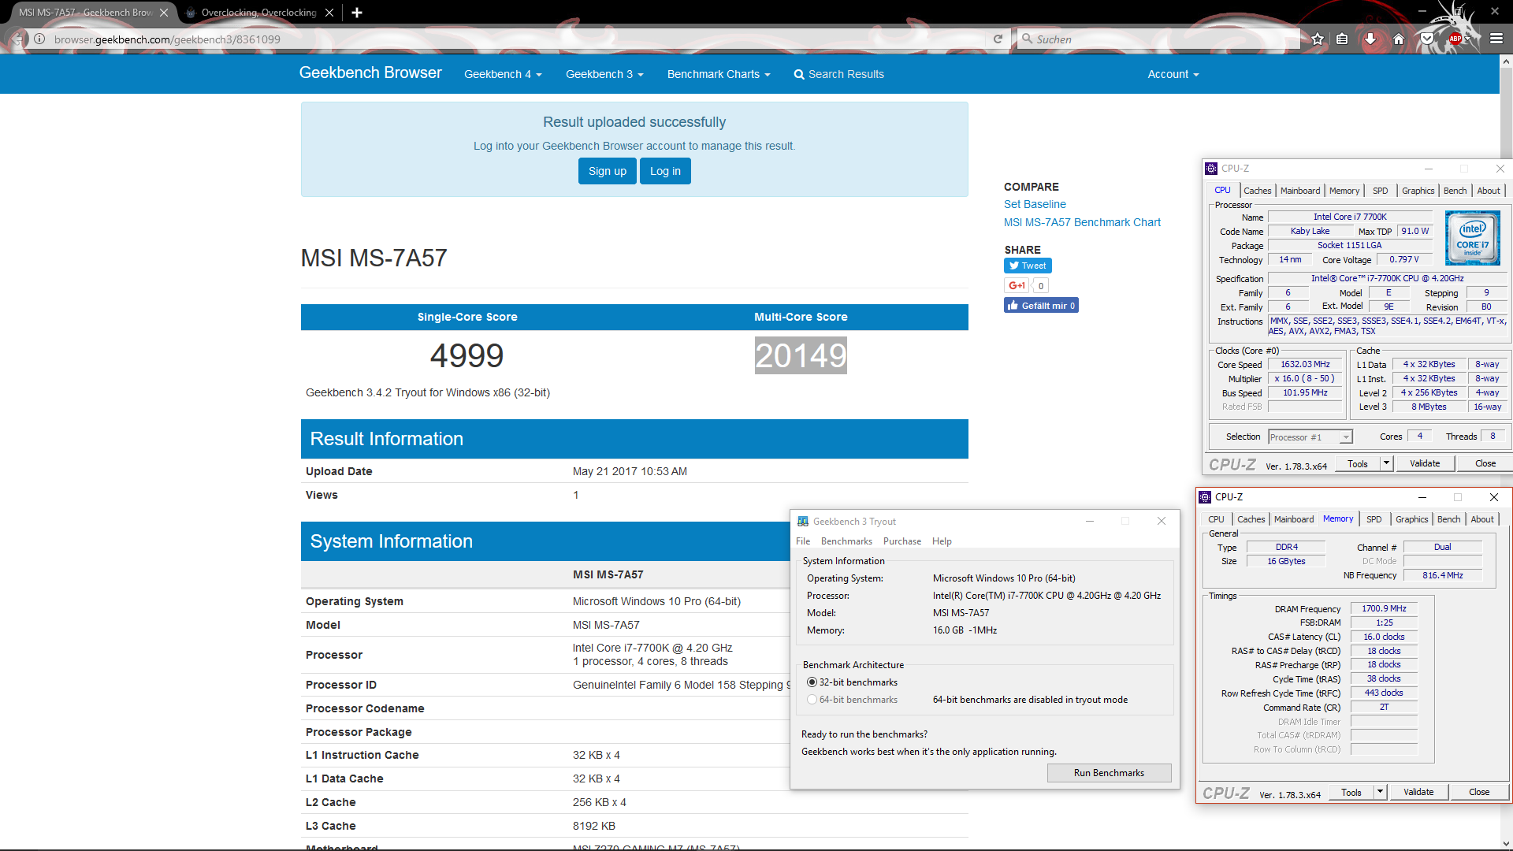Switch to SPD tab in top CPU-Z window
The height and width of the screenshot is (851, 1513).
point(1381,191)
